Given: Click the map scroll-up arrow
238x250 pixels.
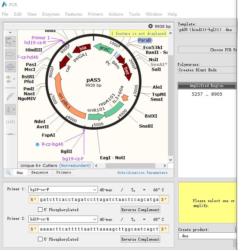Looking at the screenshot, I should point(170,33).
